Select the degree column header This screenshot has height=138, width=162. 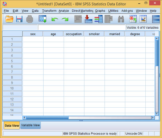click(x=135, y=34)
